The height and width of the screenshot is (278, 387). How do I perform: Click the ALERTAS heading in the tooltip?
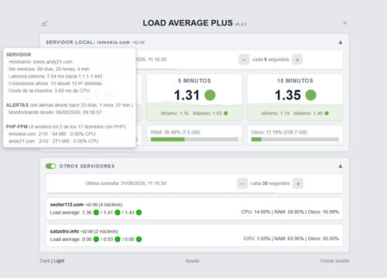click(17, 105)
